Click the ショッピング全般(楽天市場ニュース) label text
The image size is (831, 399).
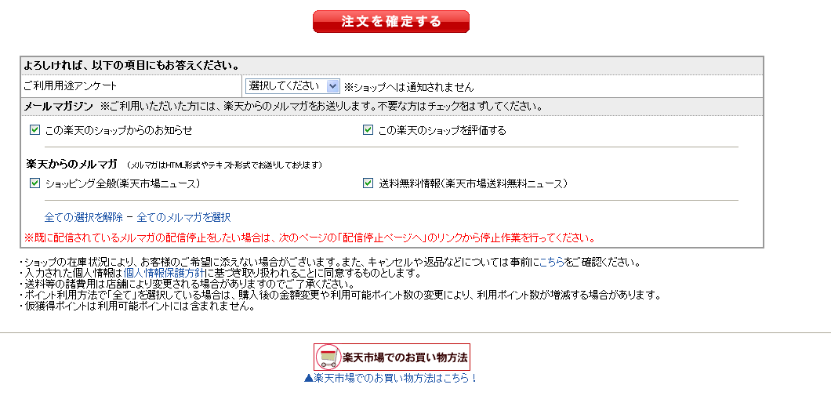[122, 183]
